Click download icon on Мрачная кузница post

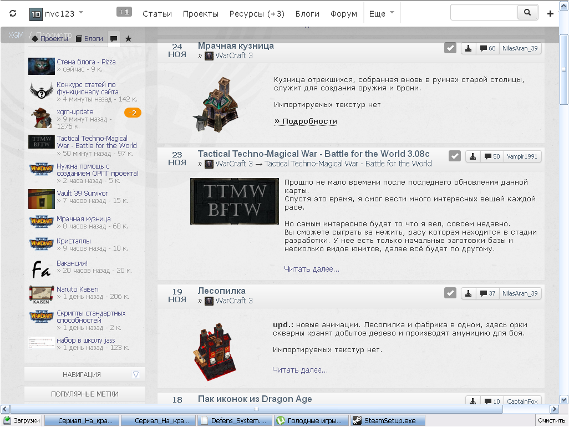tap(468, 48)
